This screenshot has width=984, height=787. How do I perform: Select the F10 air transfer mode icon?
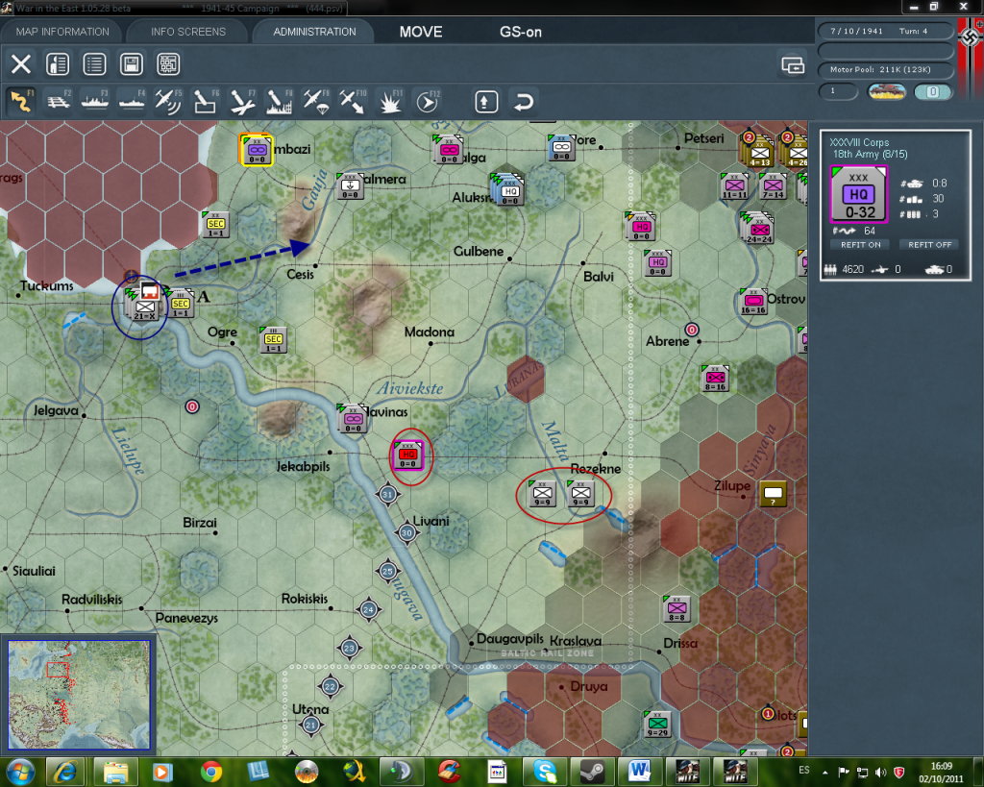pos(353,101)
